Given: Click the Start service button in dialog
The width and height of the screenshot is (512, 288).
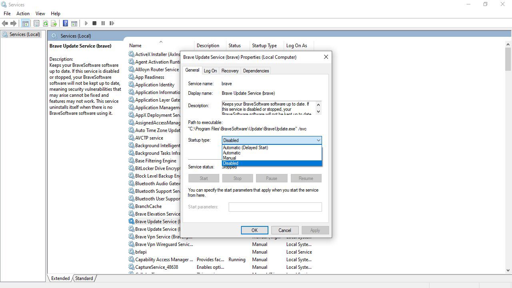Looking at the screenshot, I should click(204, 178).
